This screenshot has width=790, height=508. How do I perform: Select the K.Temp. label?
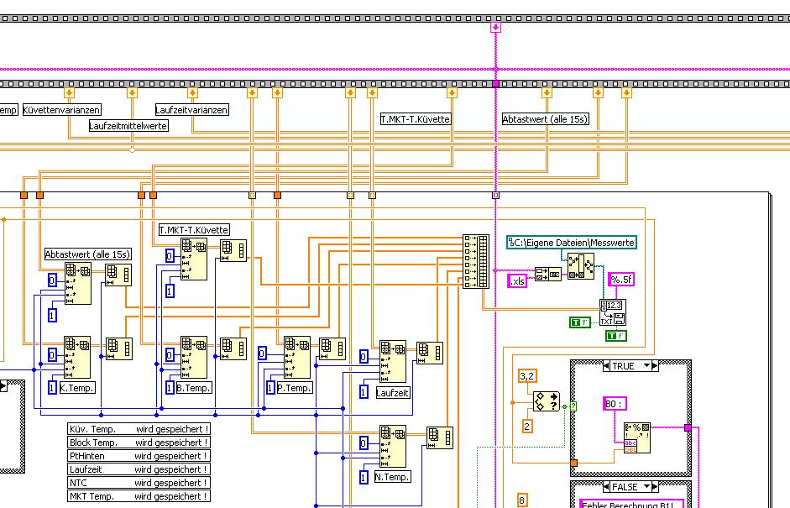point(77,388)
